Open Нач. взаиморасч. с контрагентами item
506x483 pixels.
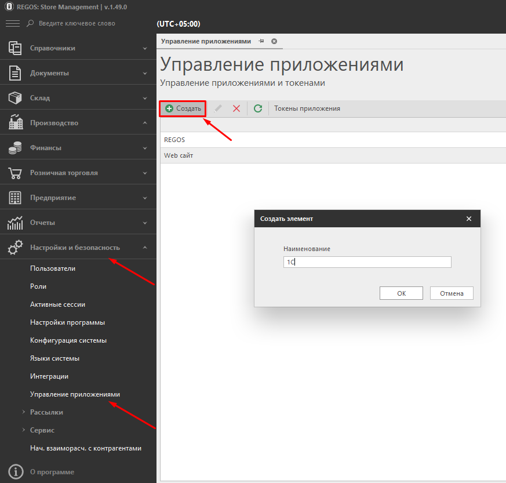(86, 448)
